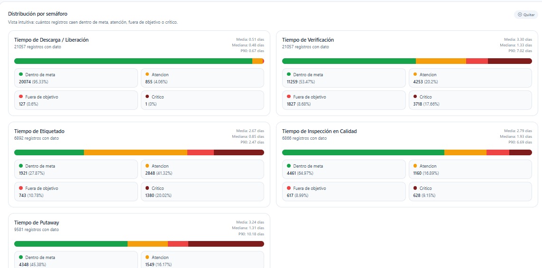Click the 'Media: 3.30 días' value

click(x=518, y=39)
